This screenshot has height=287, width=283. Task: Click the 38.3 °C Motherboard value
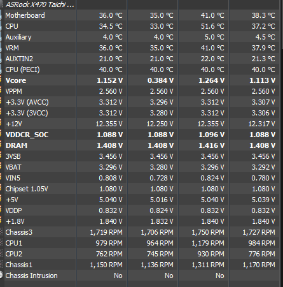pos(263,15)
